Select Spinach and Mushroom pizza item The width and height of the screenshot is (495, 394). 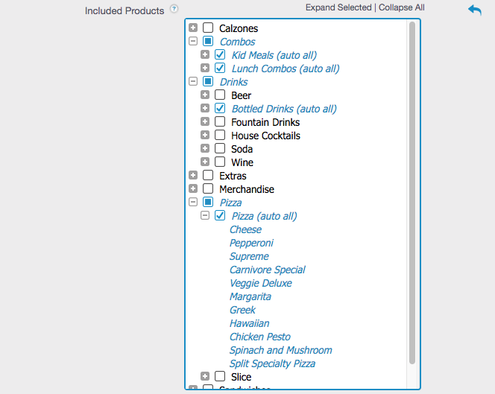point(280,350)
